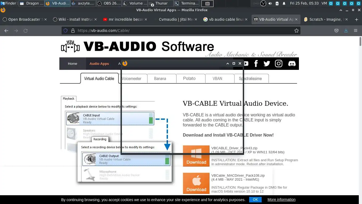
Task: Switch to the Terminal taskbar entry
Action: pyautogui.click(x=186, y=3)
